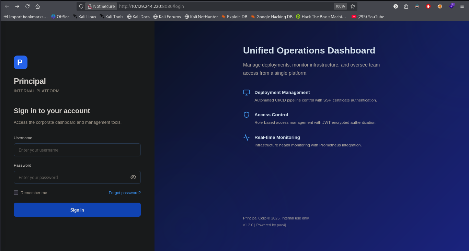Click the Access Control title

(271, 115)
